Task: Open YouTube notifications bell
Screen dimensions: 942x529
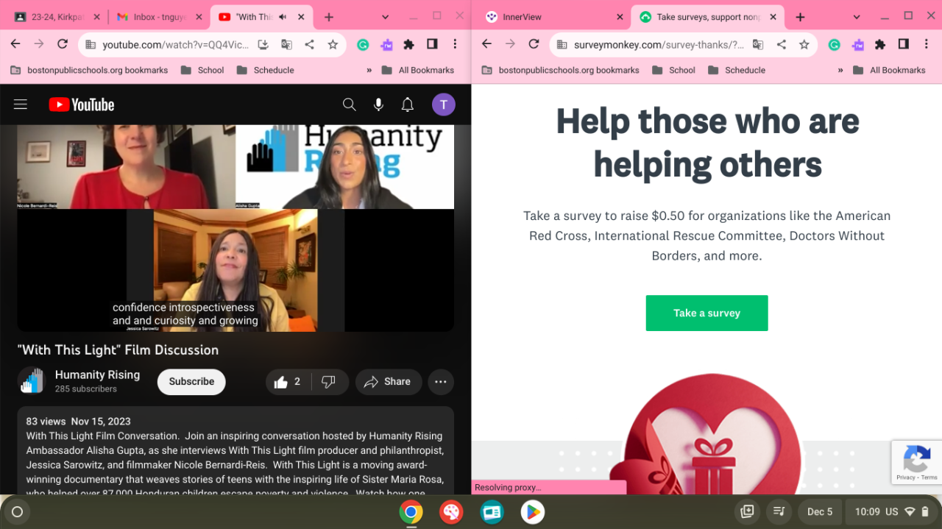Action: coord(408,104)
